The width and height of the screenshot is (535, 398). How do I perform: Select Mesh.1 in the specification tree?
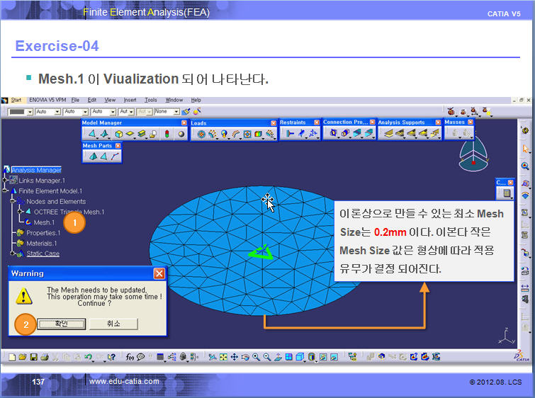tap(44, 222)
